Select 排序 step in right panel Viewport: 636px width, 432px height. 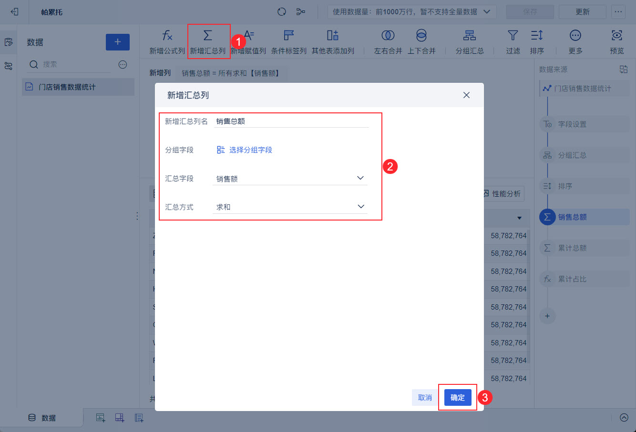coord(585,186)
